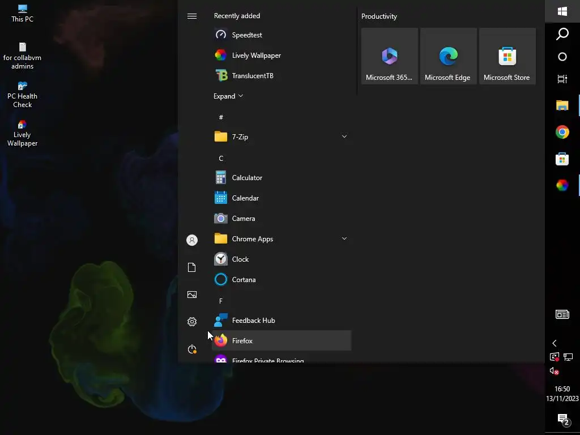This screenshot has width=580, height=435.
Task: Launch Calculator app
Action: click(x=281, y=177)
